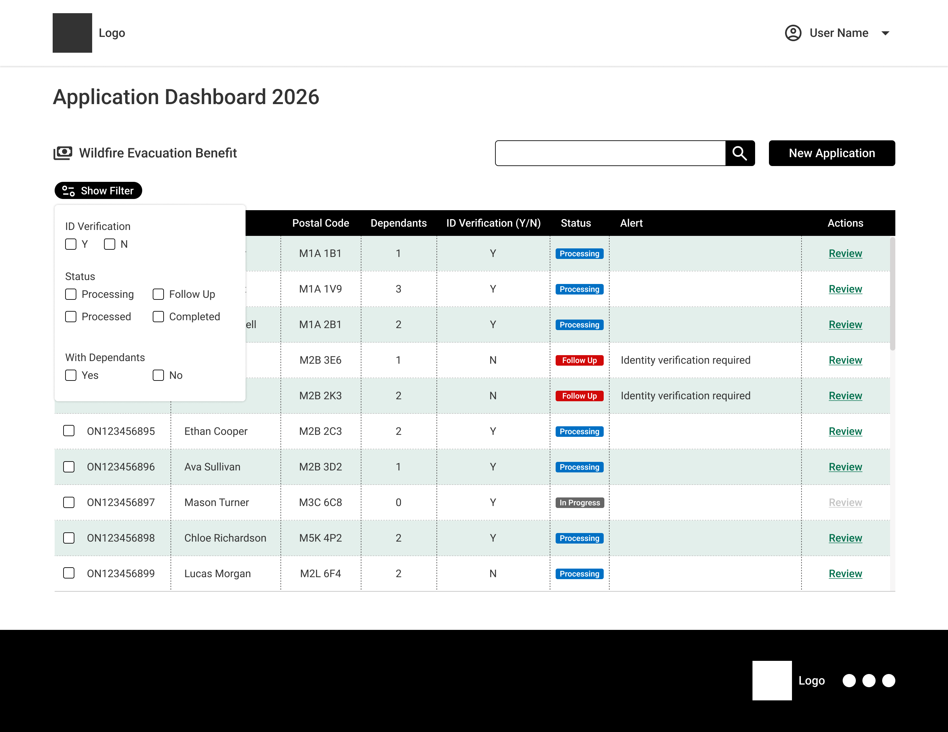
Task: Click the table vertical scrollbar thumb
Action: point(892,294)
